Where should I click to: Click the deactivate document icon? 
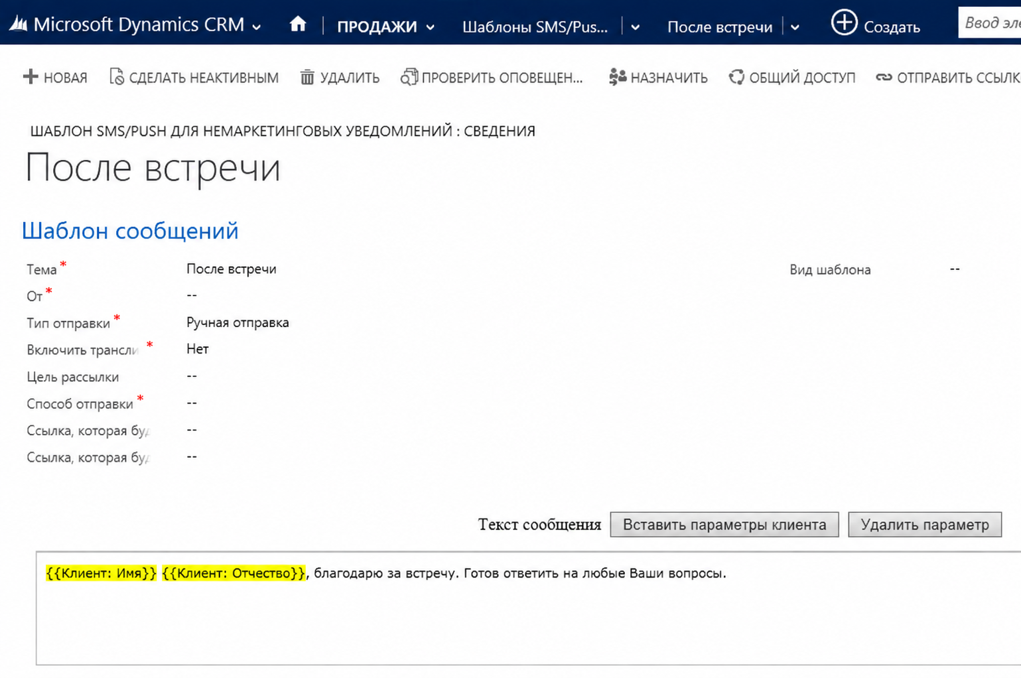click(x=117, y=77)
